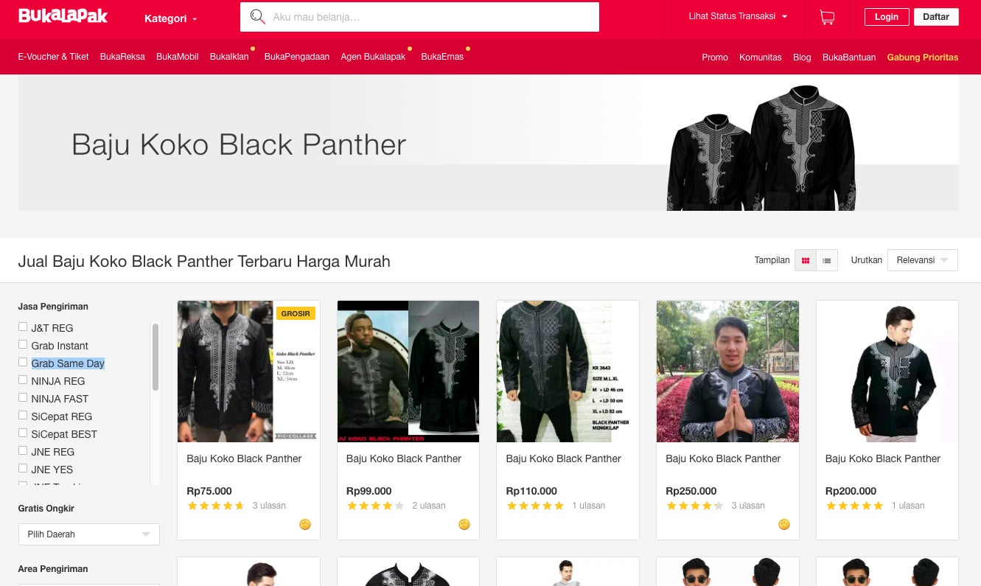Screen dimensions: 981x586
Task: Open BukaIklan menu item
Action: tap(229, 57)
